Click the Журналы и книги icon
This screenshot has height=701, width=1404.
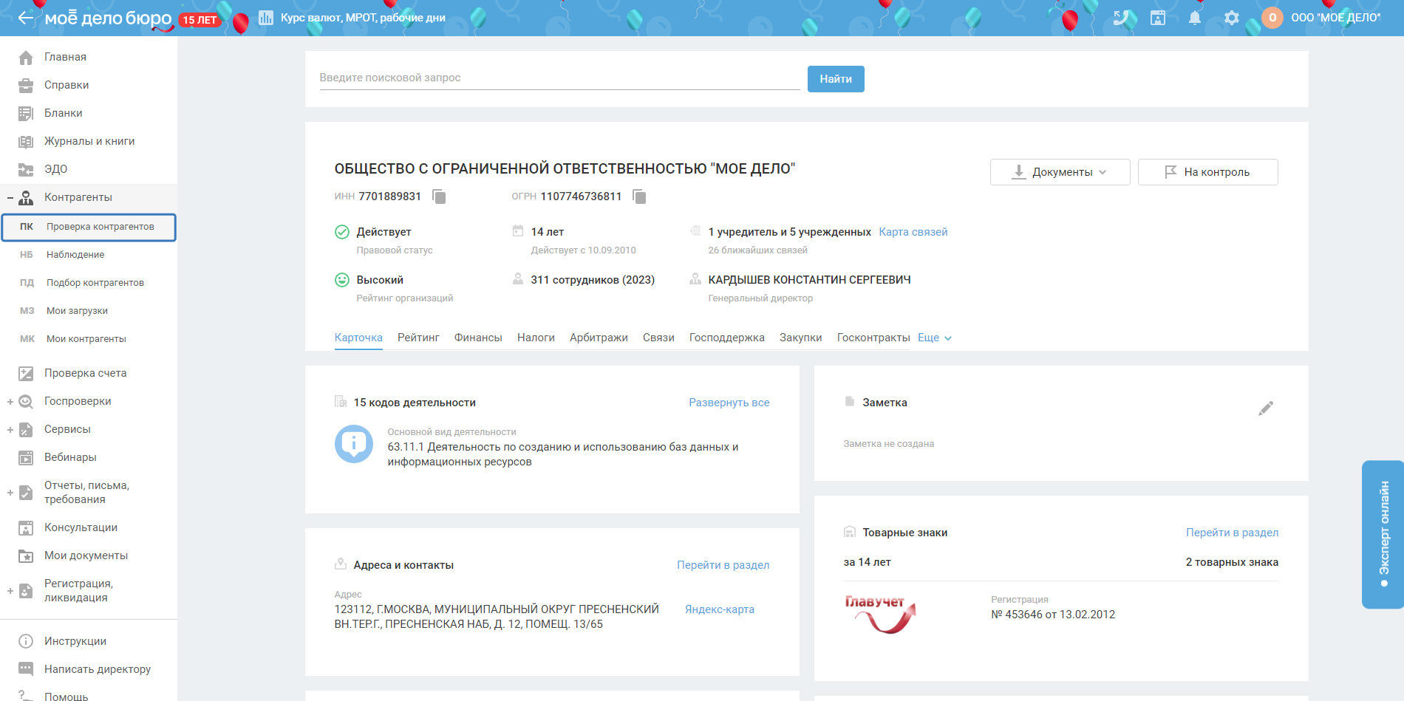26,141
